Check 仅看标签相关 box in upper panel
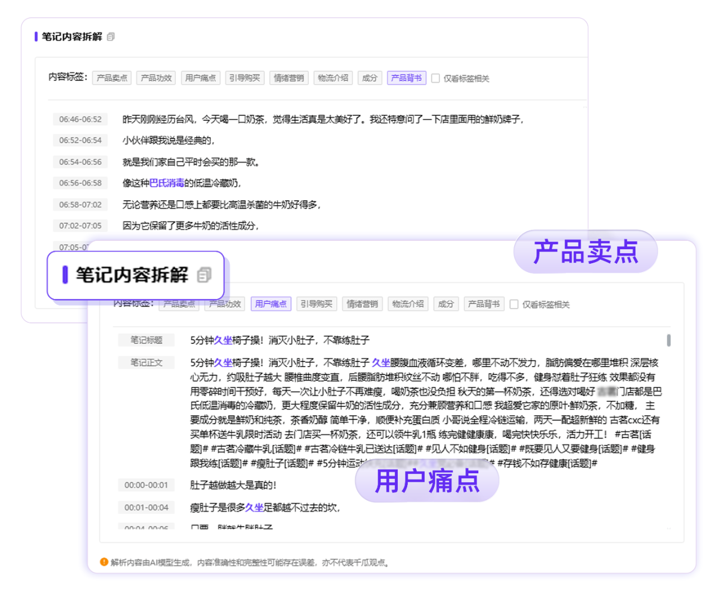Screen dimensions: 716x589 pyautogui.click(x=436, y=78)
